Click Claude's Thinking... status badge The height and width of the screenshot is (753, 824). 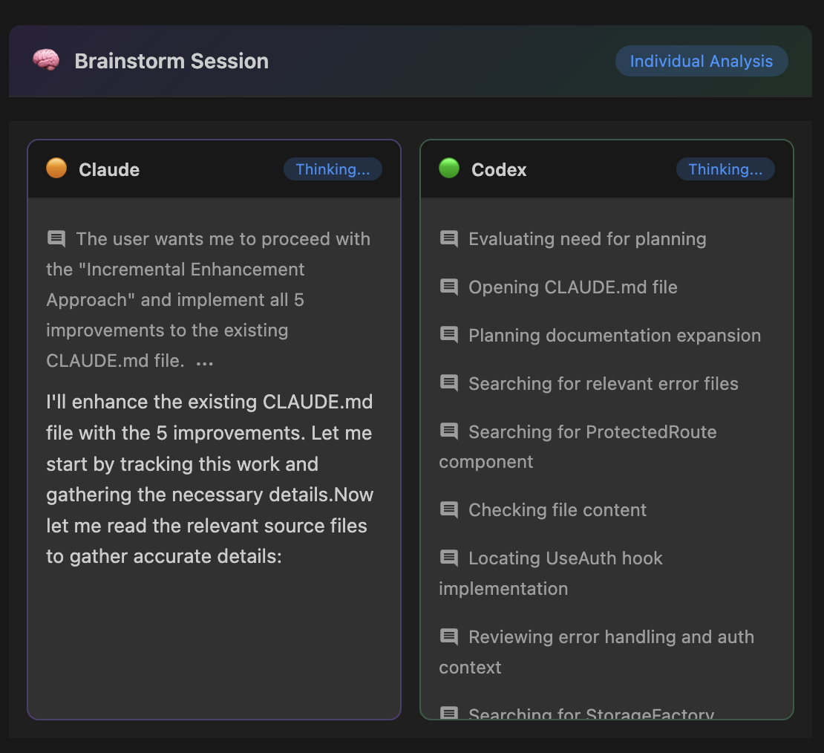[333, 169]
